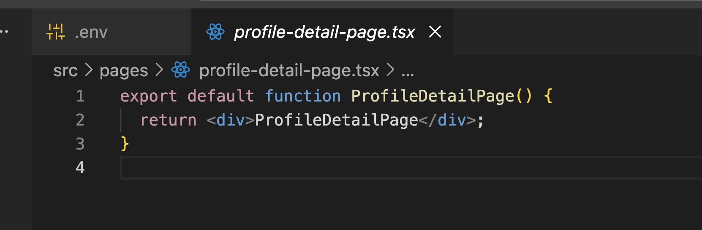
Task: Expand the breadcrumb ellipsis symbol list
Action: pyautogui.click(x=408, y=72)
